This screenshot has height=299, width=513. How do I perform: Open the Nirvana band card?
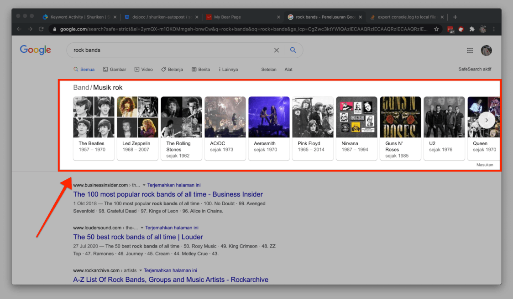tap(356, 128)
